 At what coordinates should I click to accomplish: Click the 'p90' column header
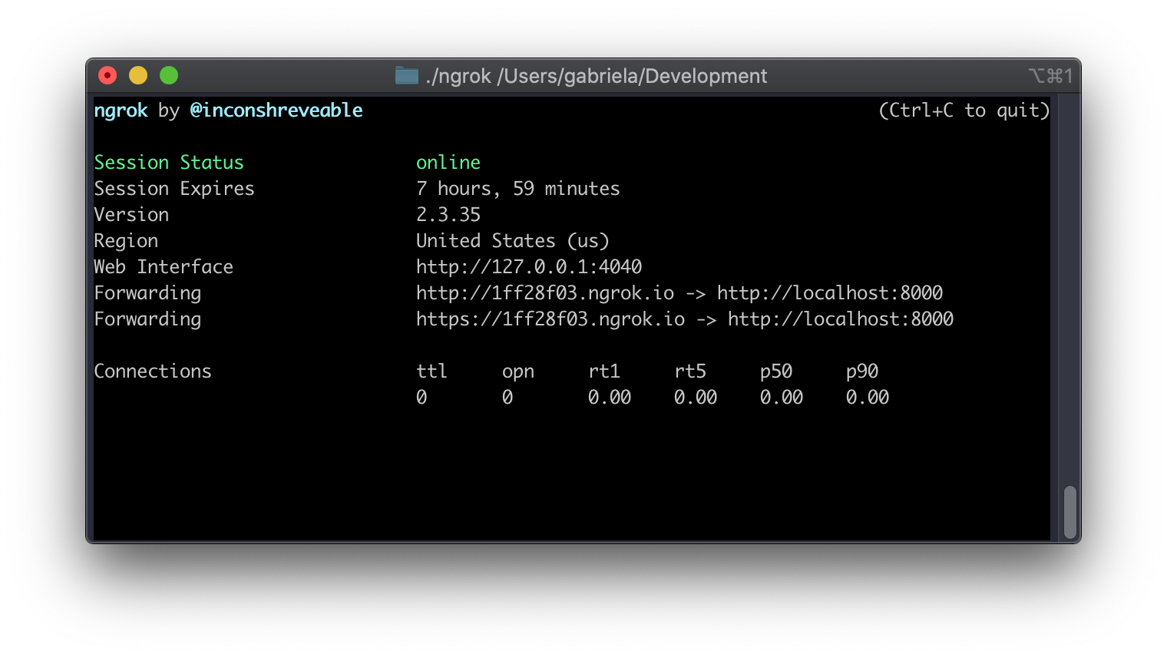point(862,372)
